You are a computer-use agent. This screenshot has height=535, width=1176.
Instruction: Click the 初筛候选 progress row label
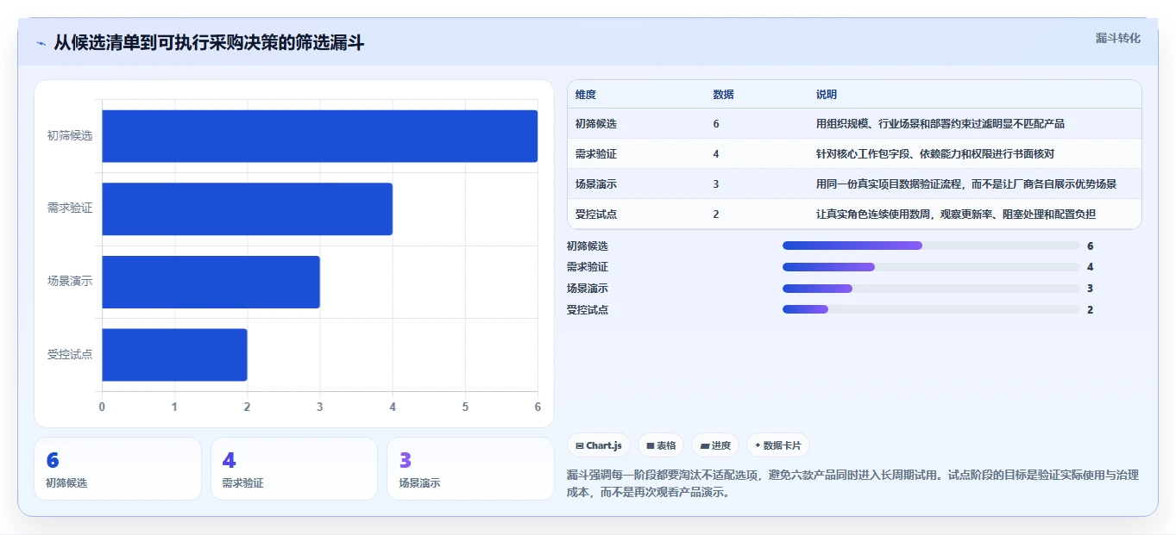click(x=588, y=246)
